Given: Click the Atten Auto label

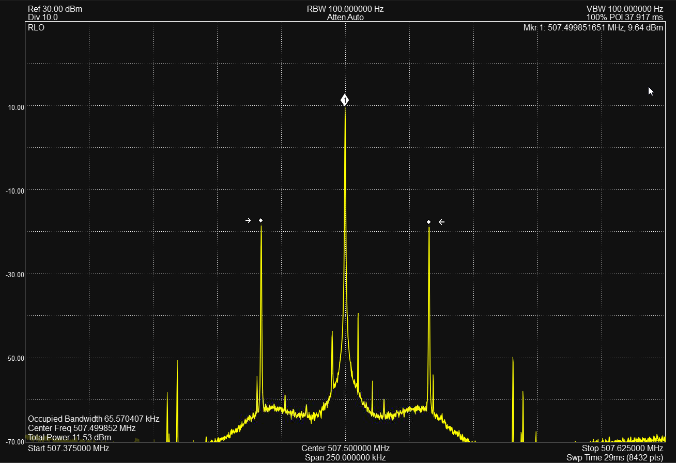Looking at the screenshot, I should (x=345, y=17).
